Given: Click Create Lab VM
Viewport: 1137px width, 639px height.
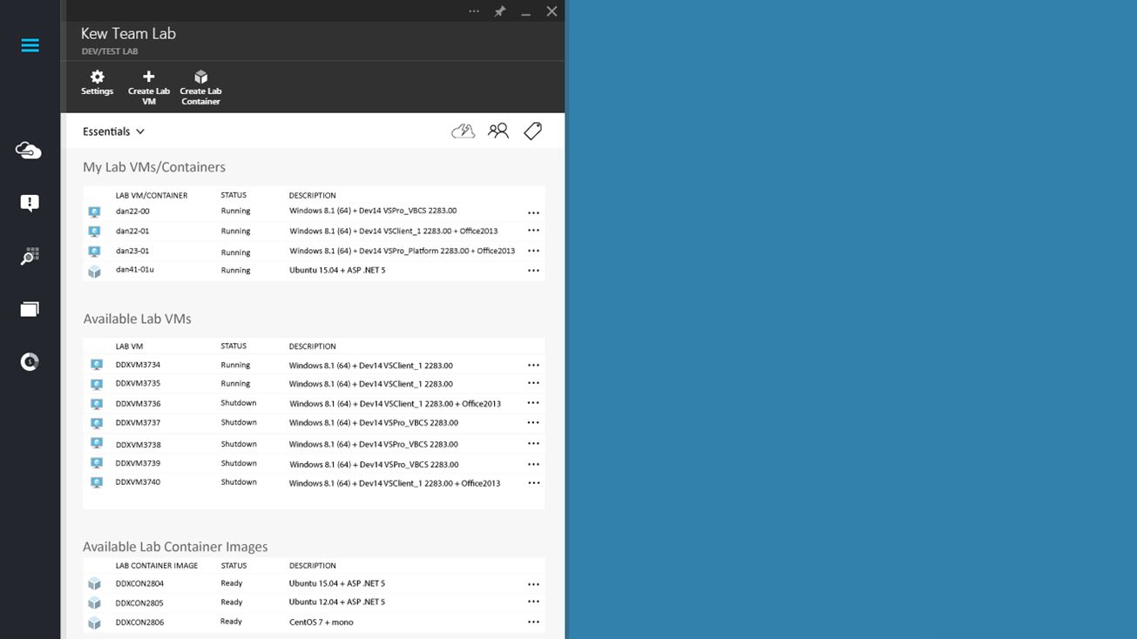Looking at the screenshot, I should (149, 88).
